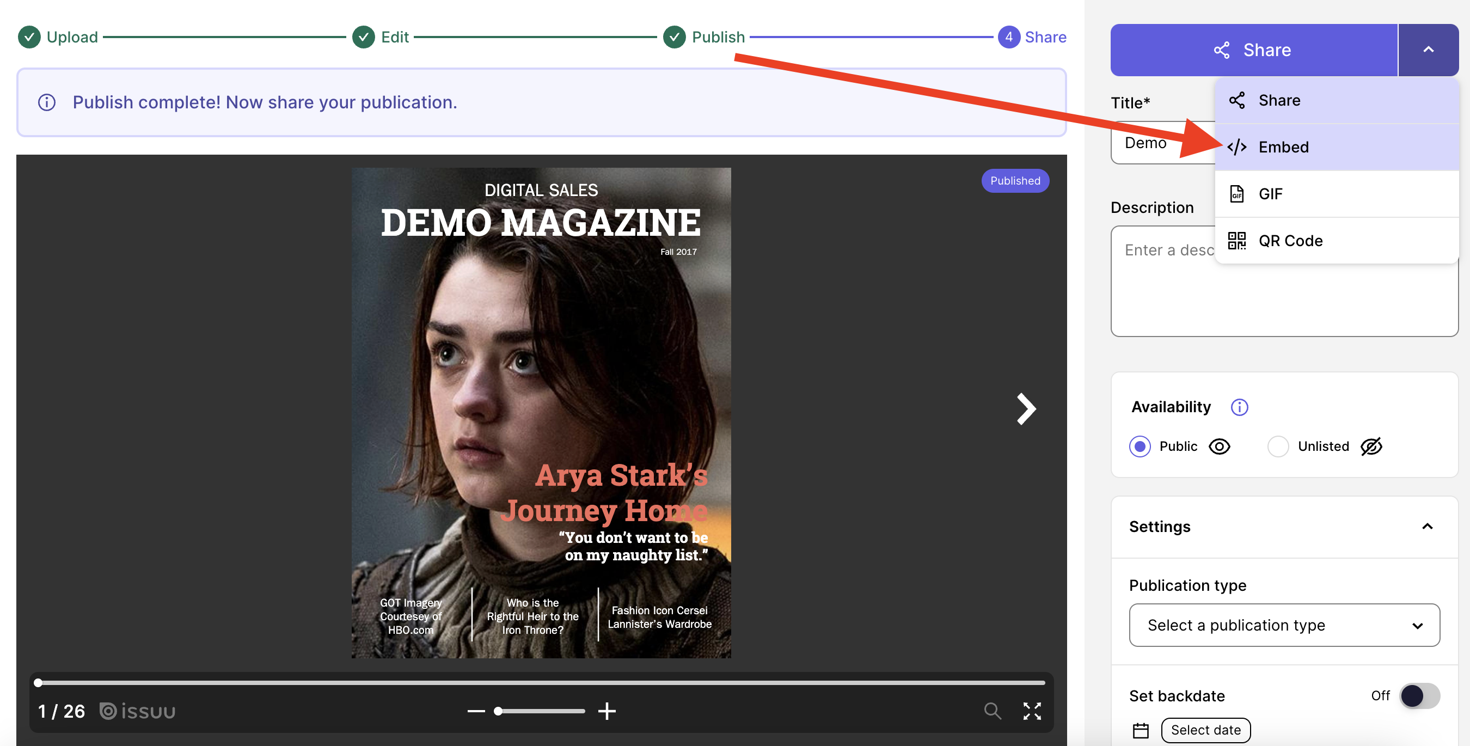
Task: Select the Public availability radio button
Action: tap(1140, 447)
